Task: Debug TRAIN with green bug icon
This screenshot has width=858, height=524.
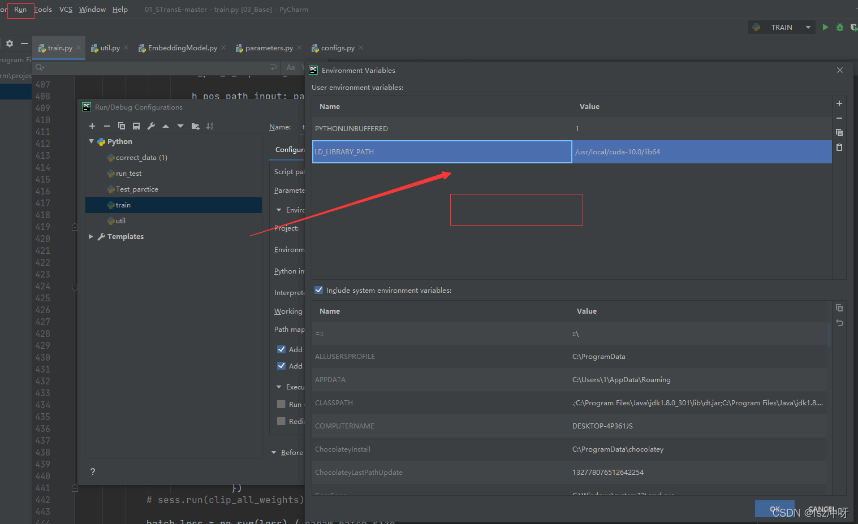Action: (x=839, y=27)
